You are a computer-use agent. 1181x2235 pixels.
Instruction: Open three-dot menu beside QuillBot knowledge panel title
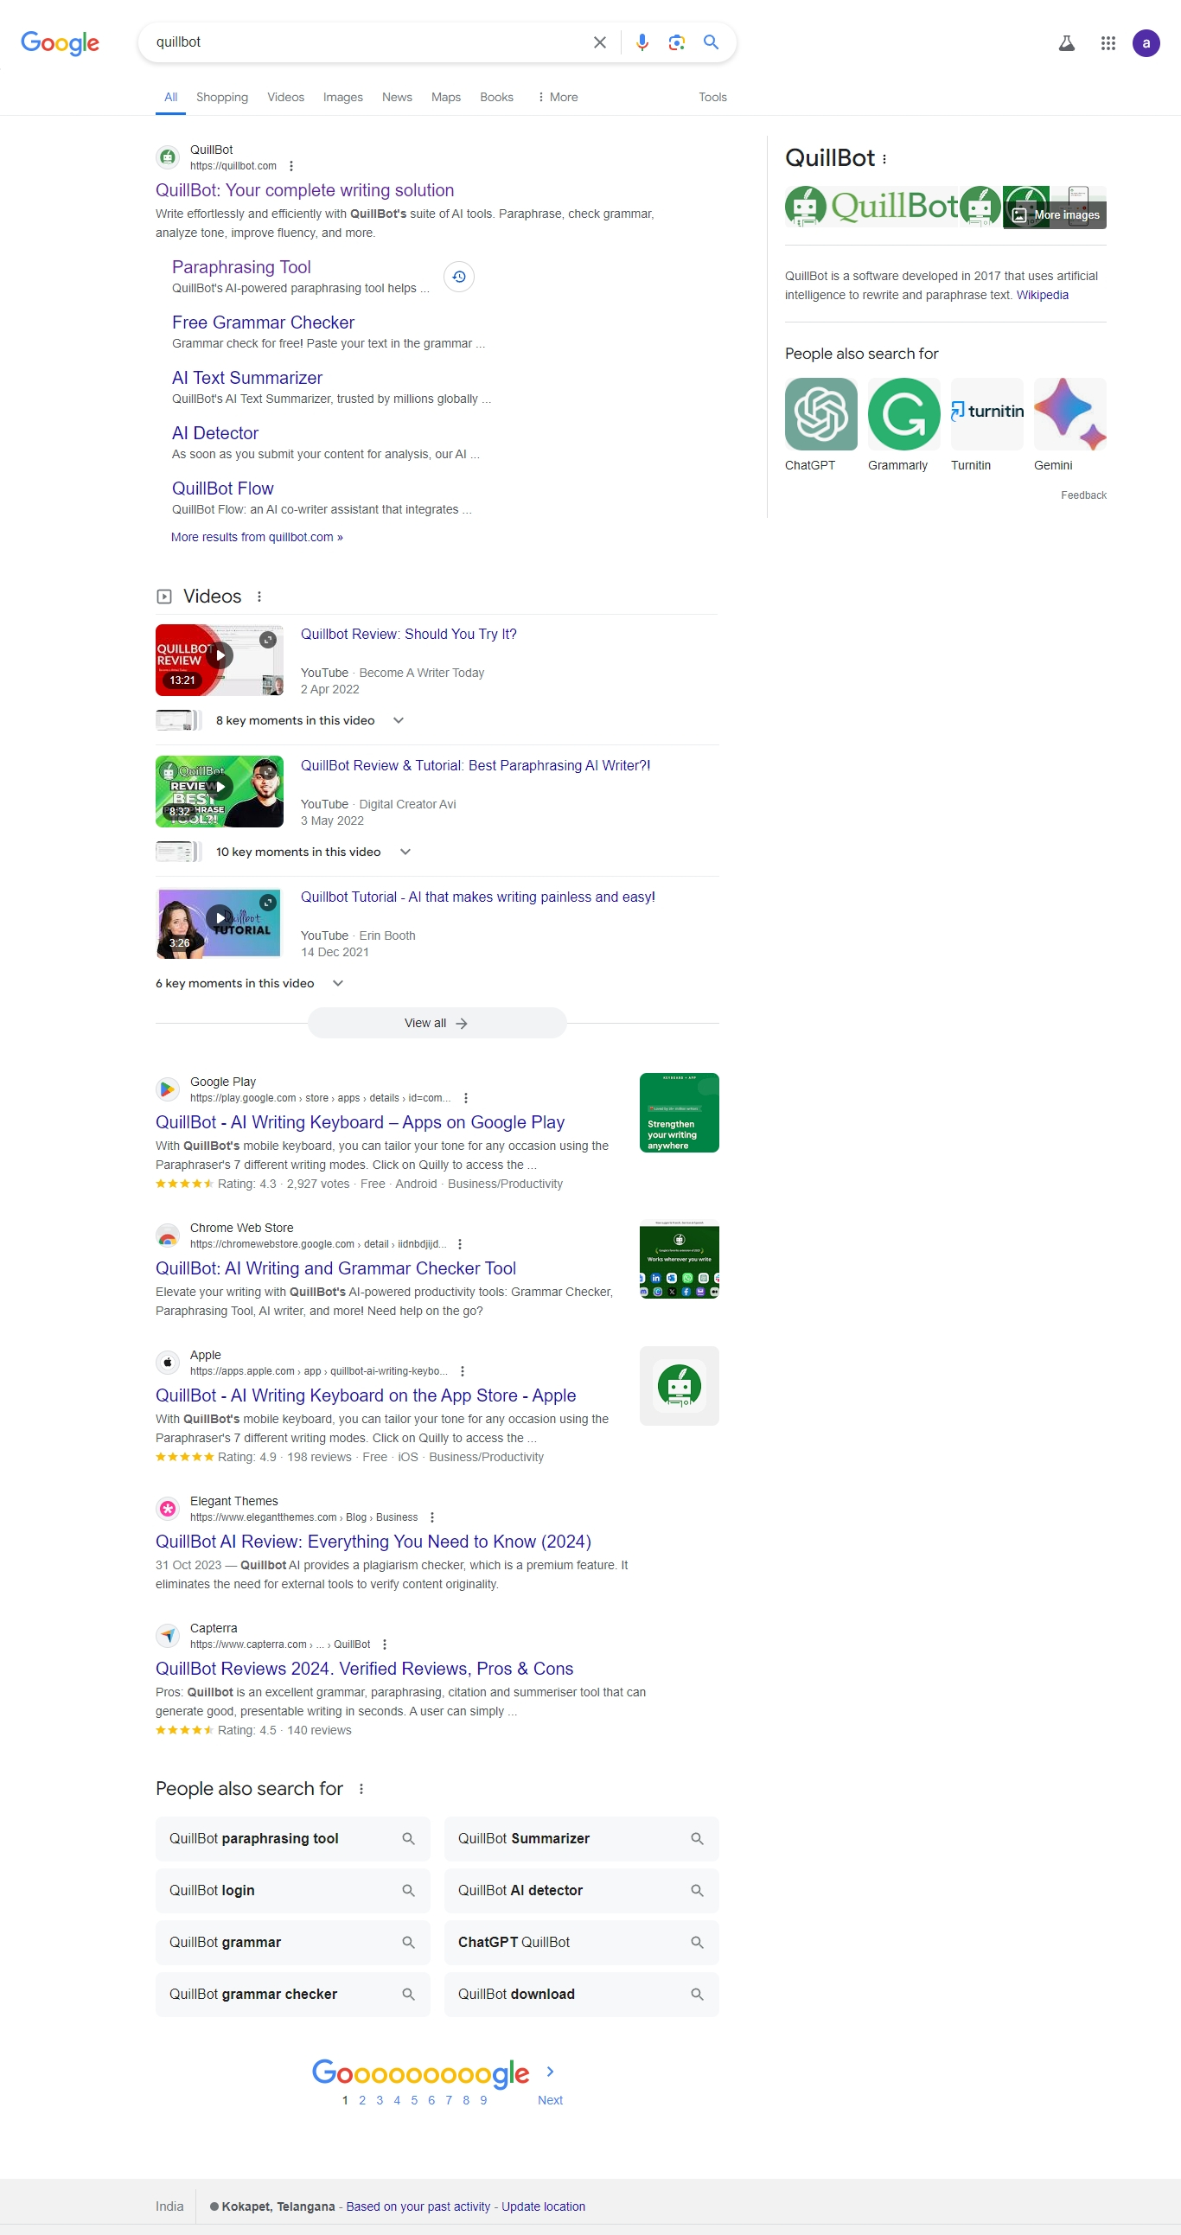tap(884, 159)
